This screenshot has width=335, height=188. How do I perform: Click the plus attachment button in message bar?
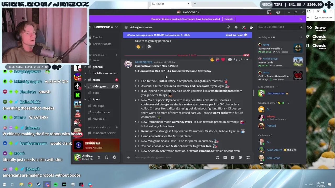click(x=128, y=157)
